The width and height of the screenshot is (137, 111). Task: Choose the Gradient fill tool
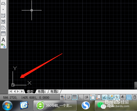pyautogui.click(x=3, y=22)
